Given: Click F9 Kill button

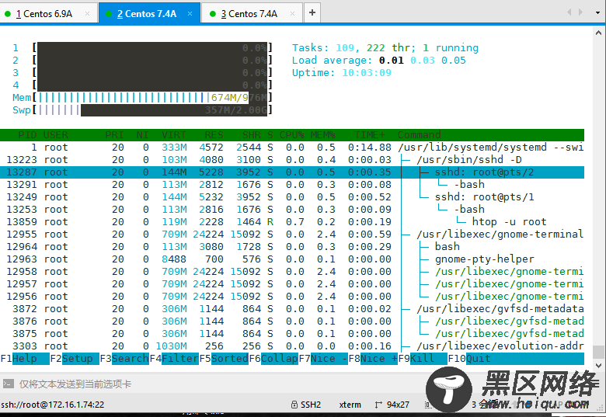Looking at the screenshot, I should (x=423, y=359).
